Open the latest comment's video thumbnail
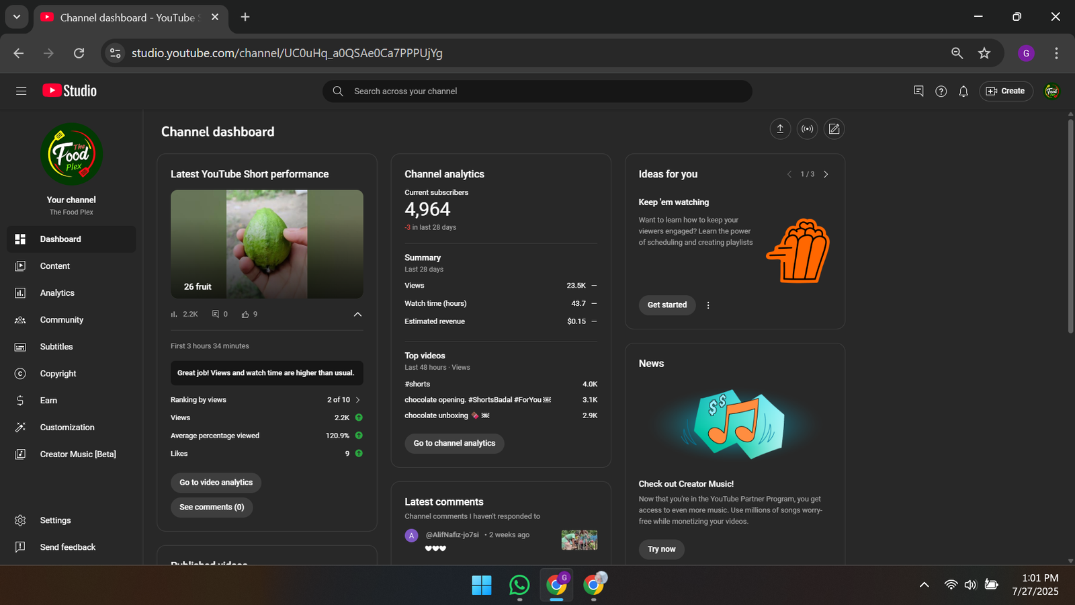 pyautogui.click(x=579, y=540)
